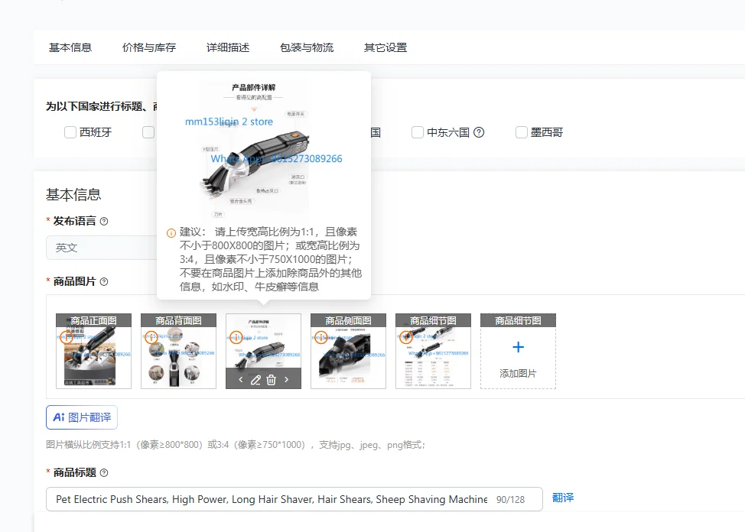This screenshot has height=532, width=745.
Task: Open 包装与物流 tab
Action: [307, 47]
